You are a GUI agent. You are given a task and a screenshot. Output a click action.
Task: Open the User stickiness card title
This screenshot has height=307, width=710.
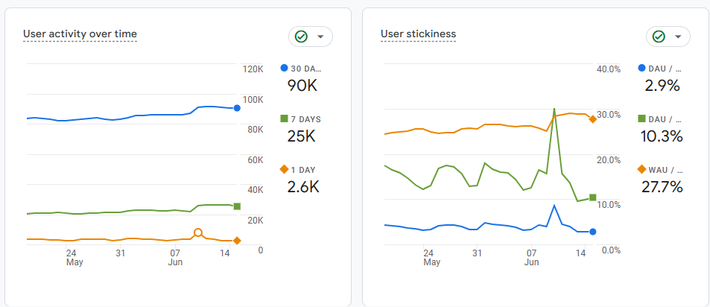(x=419, y=34)
